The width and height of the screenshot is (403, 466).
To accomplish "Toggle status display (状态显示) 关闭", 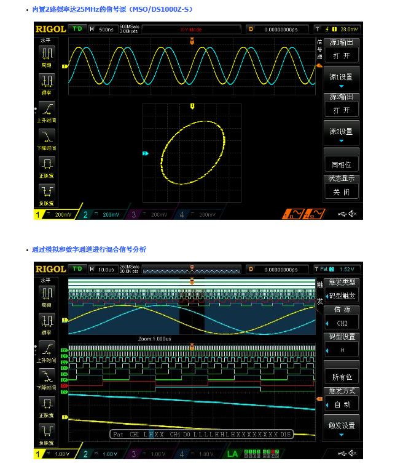I will click(x=342, y=191).
